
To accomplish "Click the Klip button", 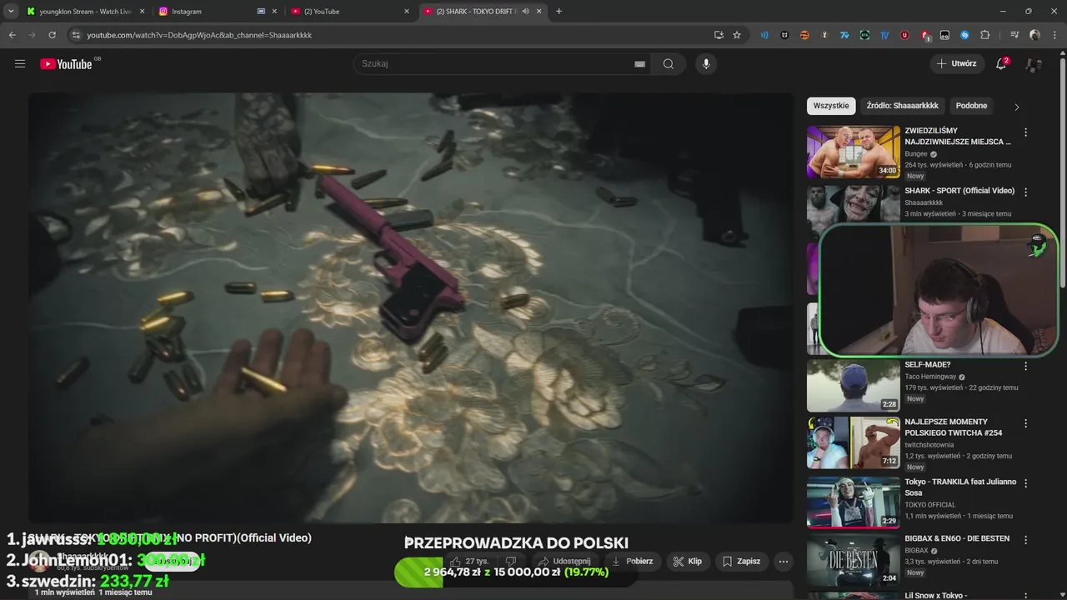I will (x=688, y=562).
